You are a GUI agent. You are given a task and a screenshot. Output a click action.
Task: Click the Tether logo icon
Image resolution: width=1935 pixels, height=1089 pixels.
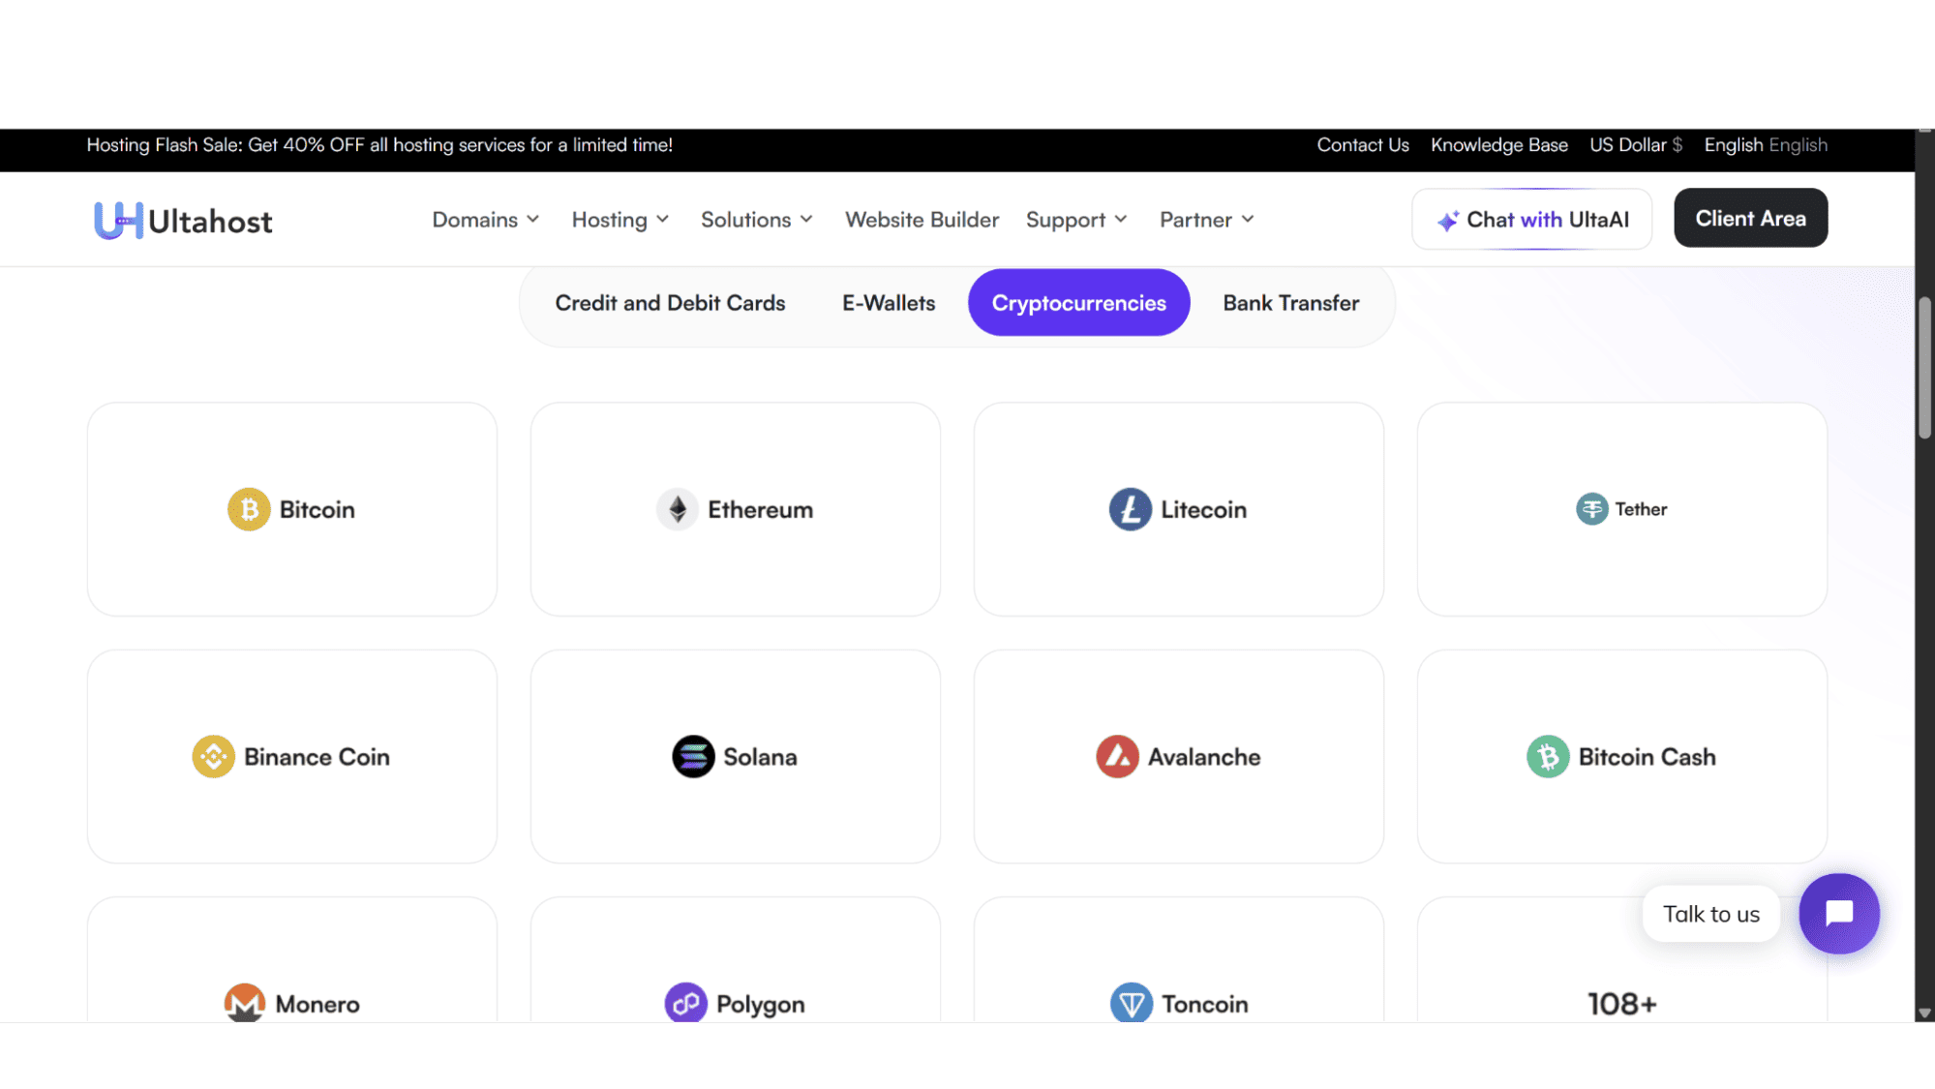click(x=1591, y=509)
